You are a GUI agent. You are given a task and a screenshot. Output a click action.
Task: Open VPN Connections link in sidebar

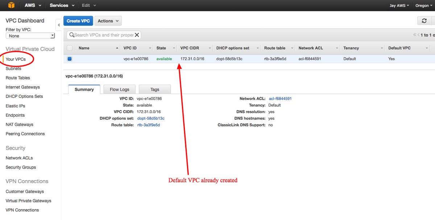[x=22, y=210]
